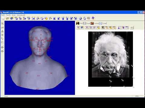This screenshot has width=145, height=108.
Task: Click the dotted points icon beside yellow sphere
Action: 50,18
